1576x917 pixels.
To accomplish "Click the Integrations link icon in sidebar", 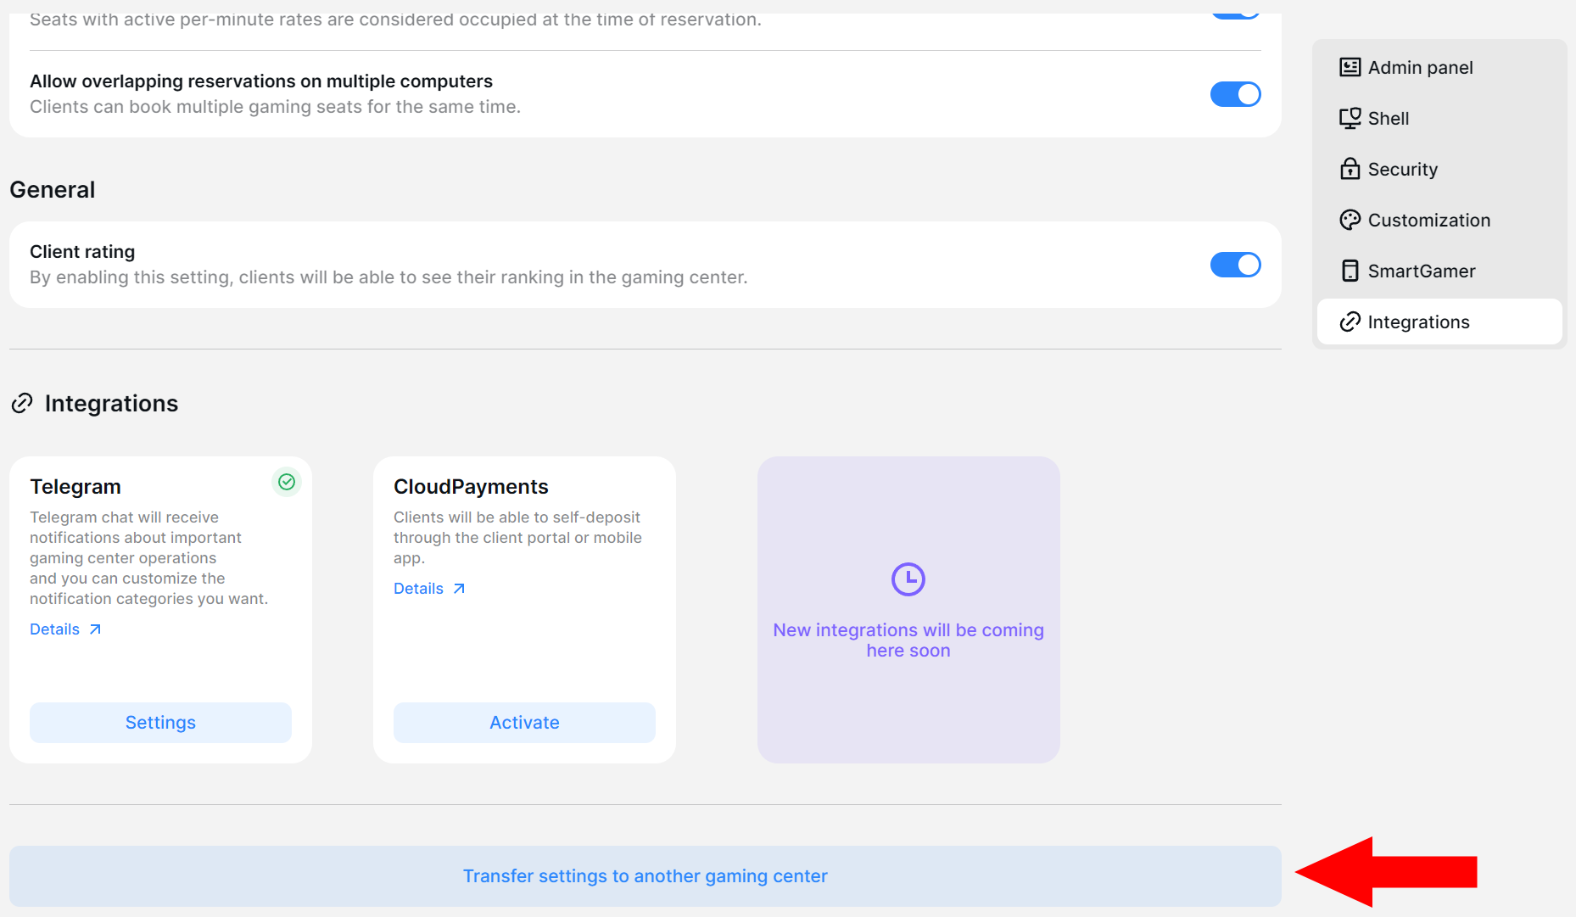I will click(1350, 322).
